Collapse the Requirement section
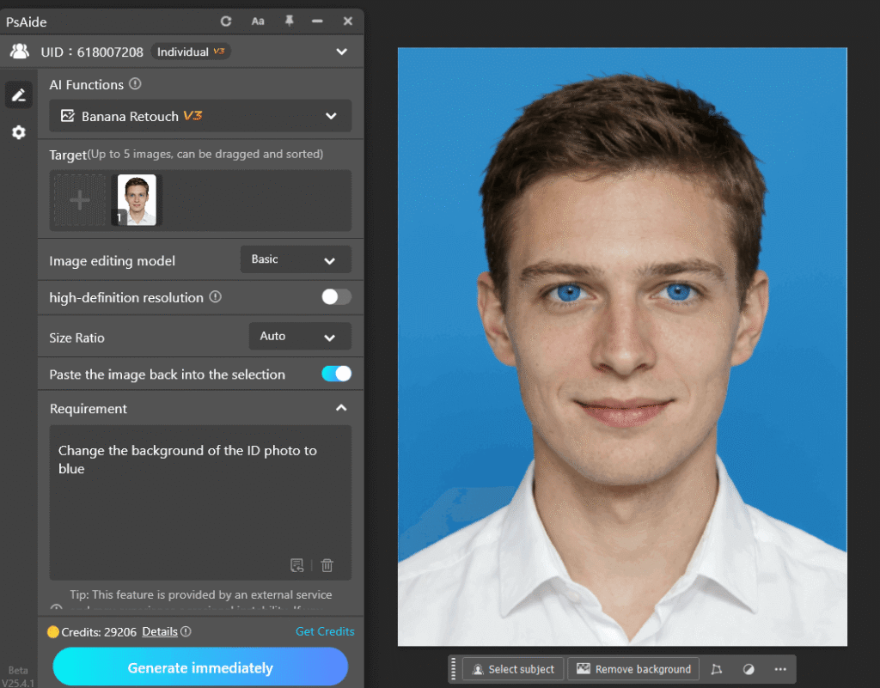The height and width of the screenshot is (688, 880). coord(341,408)
